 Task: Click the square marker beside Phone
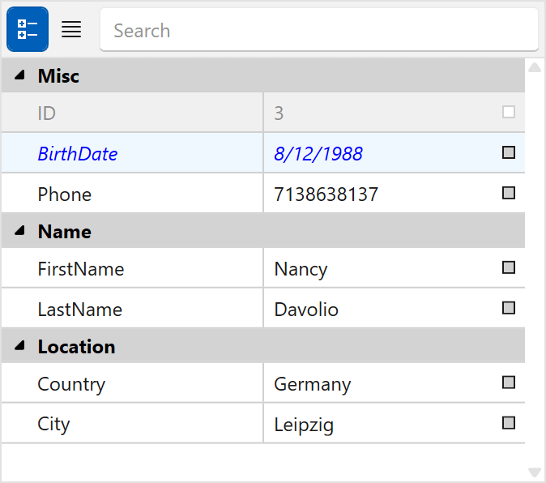point(509,193)
